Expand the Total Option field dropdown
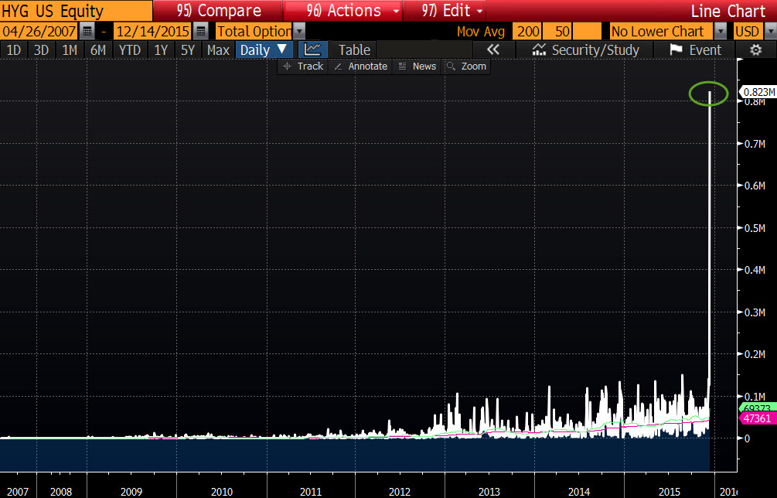 (300, 31)
